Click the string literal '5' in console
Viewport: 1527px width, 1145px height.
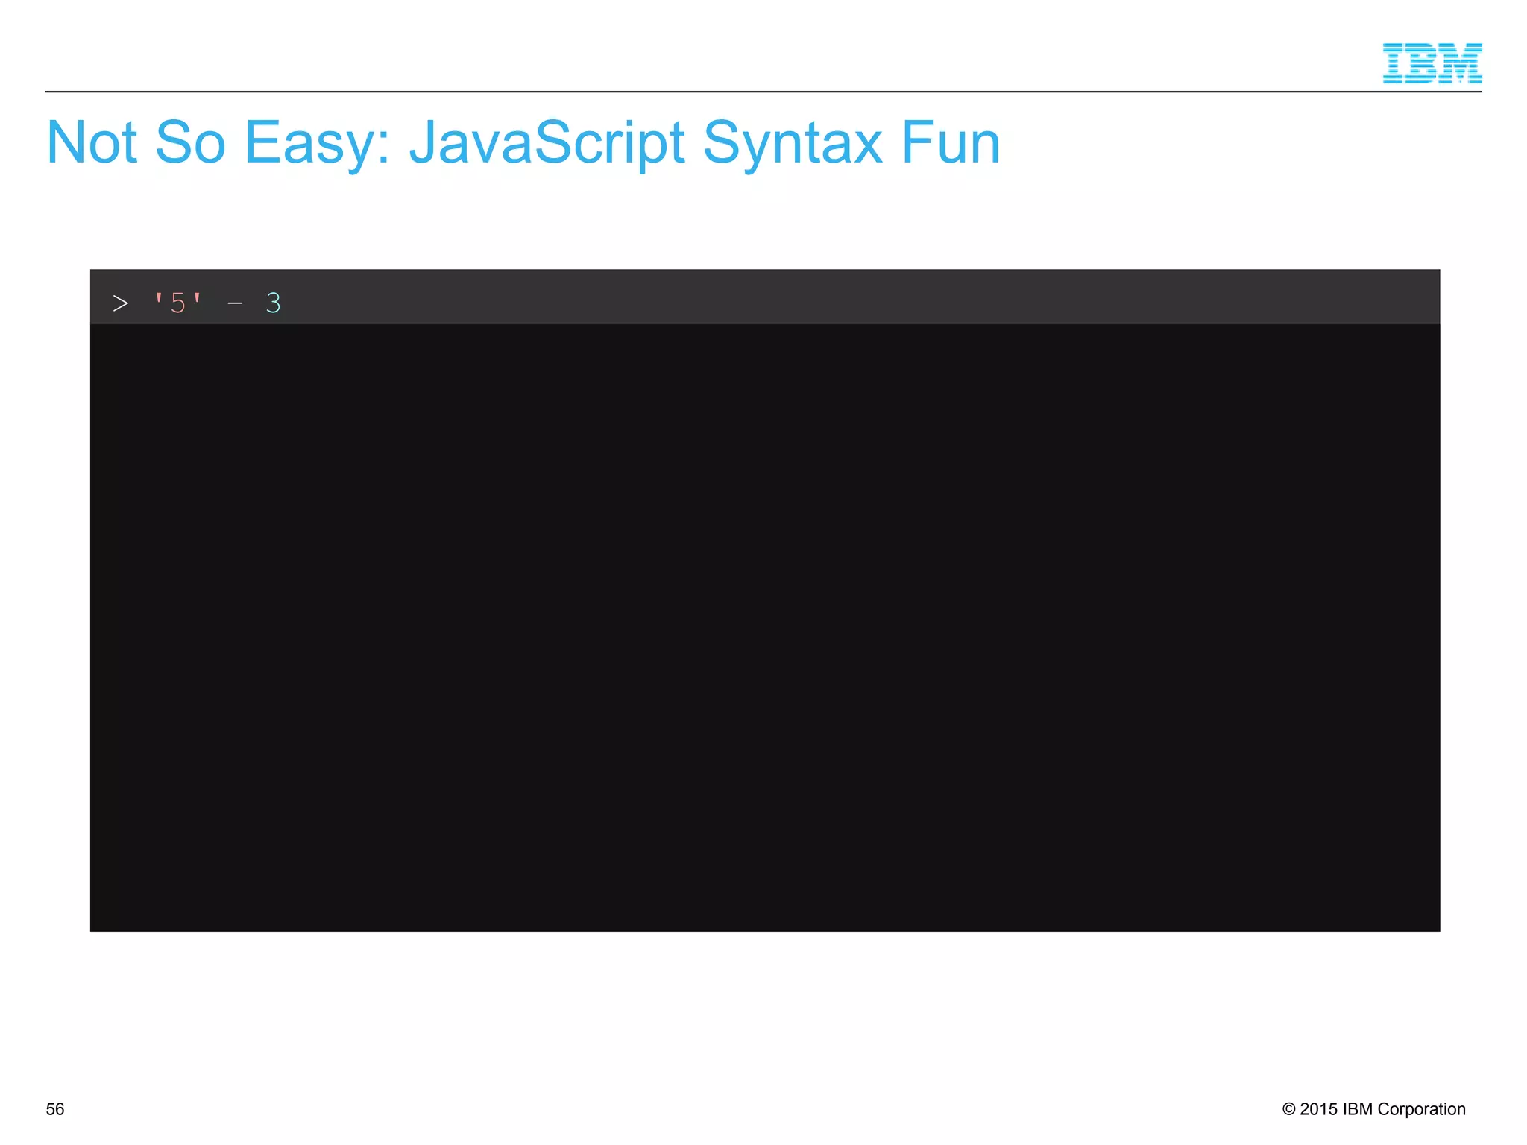tap(177, 303)
